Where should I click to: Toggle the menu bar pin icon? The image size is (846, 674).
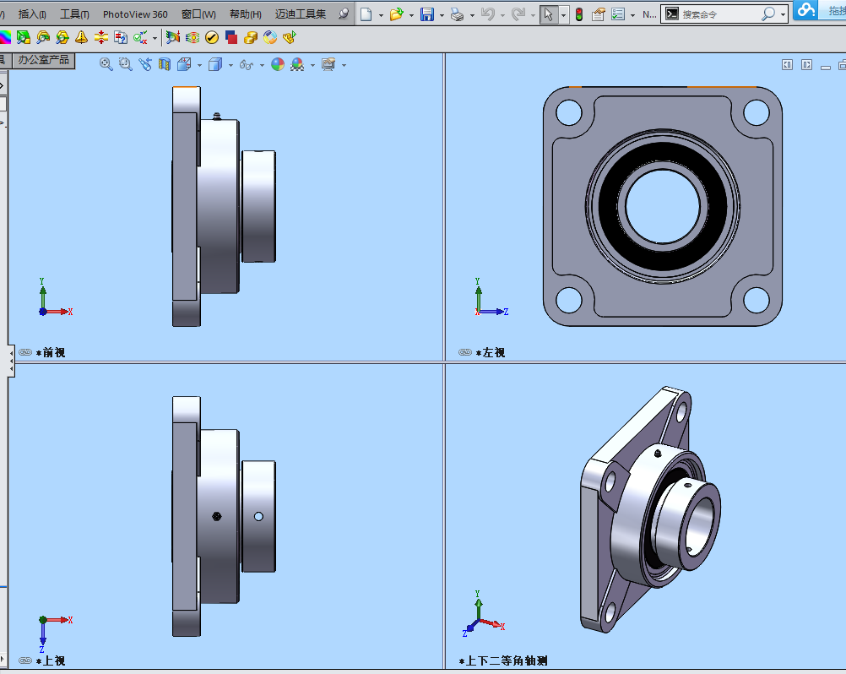click(343, 14)
